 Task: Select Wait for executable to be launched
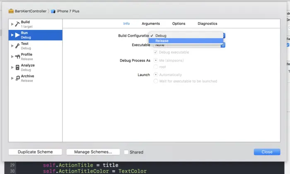click(x=156, y=81)
